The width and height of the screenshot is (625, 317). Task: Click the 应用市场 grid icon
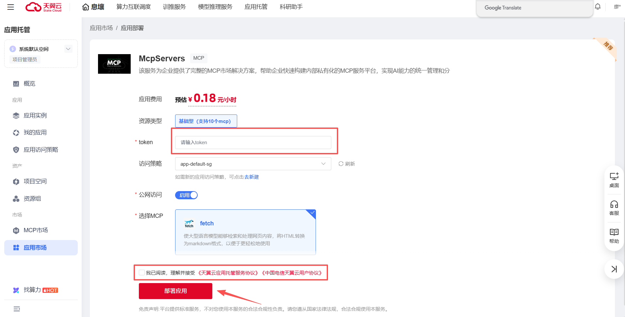pyautogui.click(x=16, y=248)
